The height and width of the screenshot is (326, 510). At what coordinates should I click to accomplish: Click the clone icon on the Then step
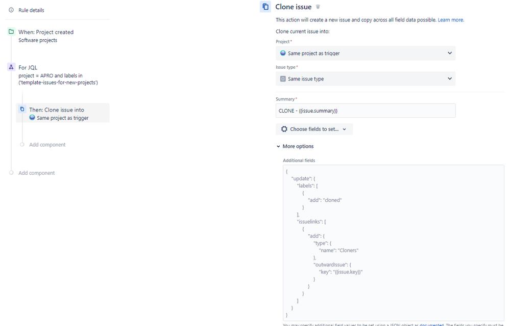22,110
